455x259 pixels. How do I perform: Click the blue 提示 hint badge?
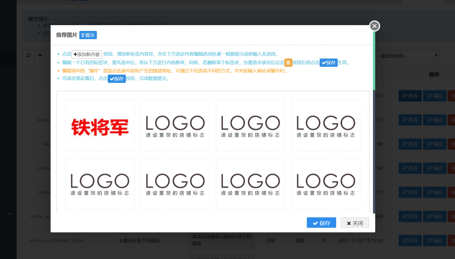tap(88, 35)
